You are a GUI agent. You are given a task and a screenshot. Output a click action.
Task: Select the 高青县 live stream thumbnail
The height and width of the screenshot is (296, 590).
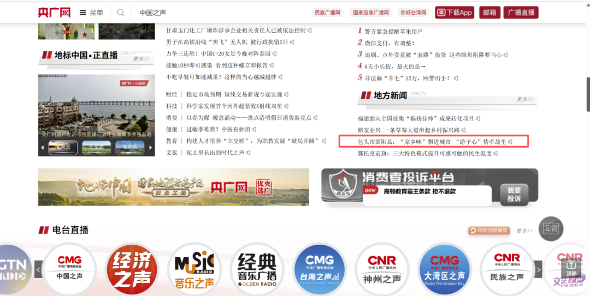click(129, 148)
